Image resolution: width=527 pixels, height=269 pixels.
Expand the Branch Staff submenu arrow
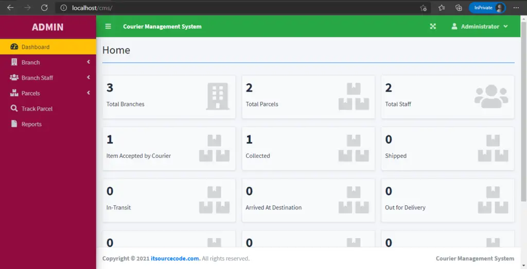tap(89, 77)
